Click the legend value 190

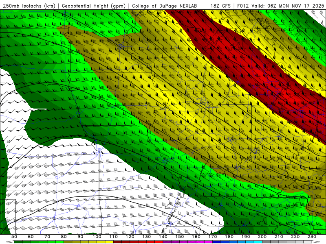(246, 237)
